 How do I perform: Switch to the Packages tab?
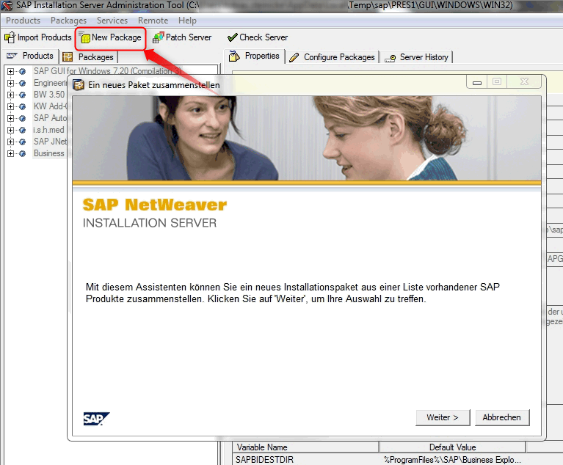(88, 57)
